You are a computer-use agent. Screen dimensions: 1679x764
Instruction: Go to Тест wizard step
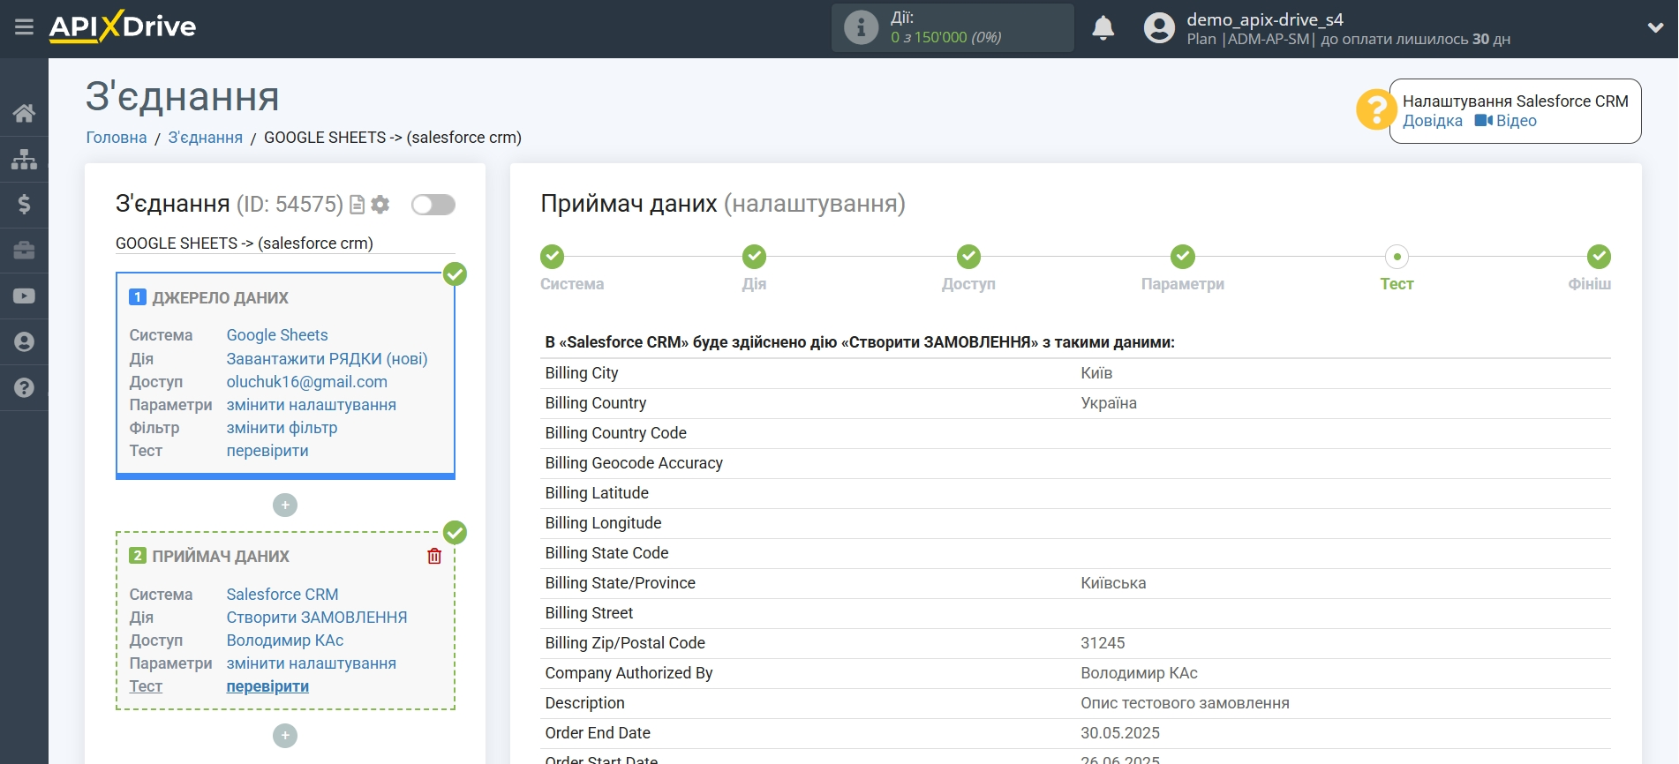1397,257
